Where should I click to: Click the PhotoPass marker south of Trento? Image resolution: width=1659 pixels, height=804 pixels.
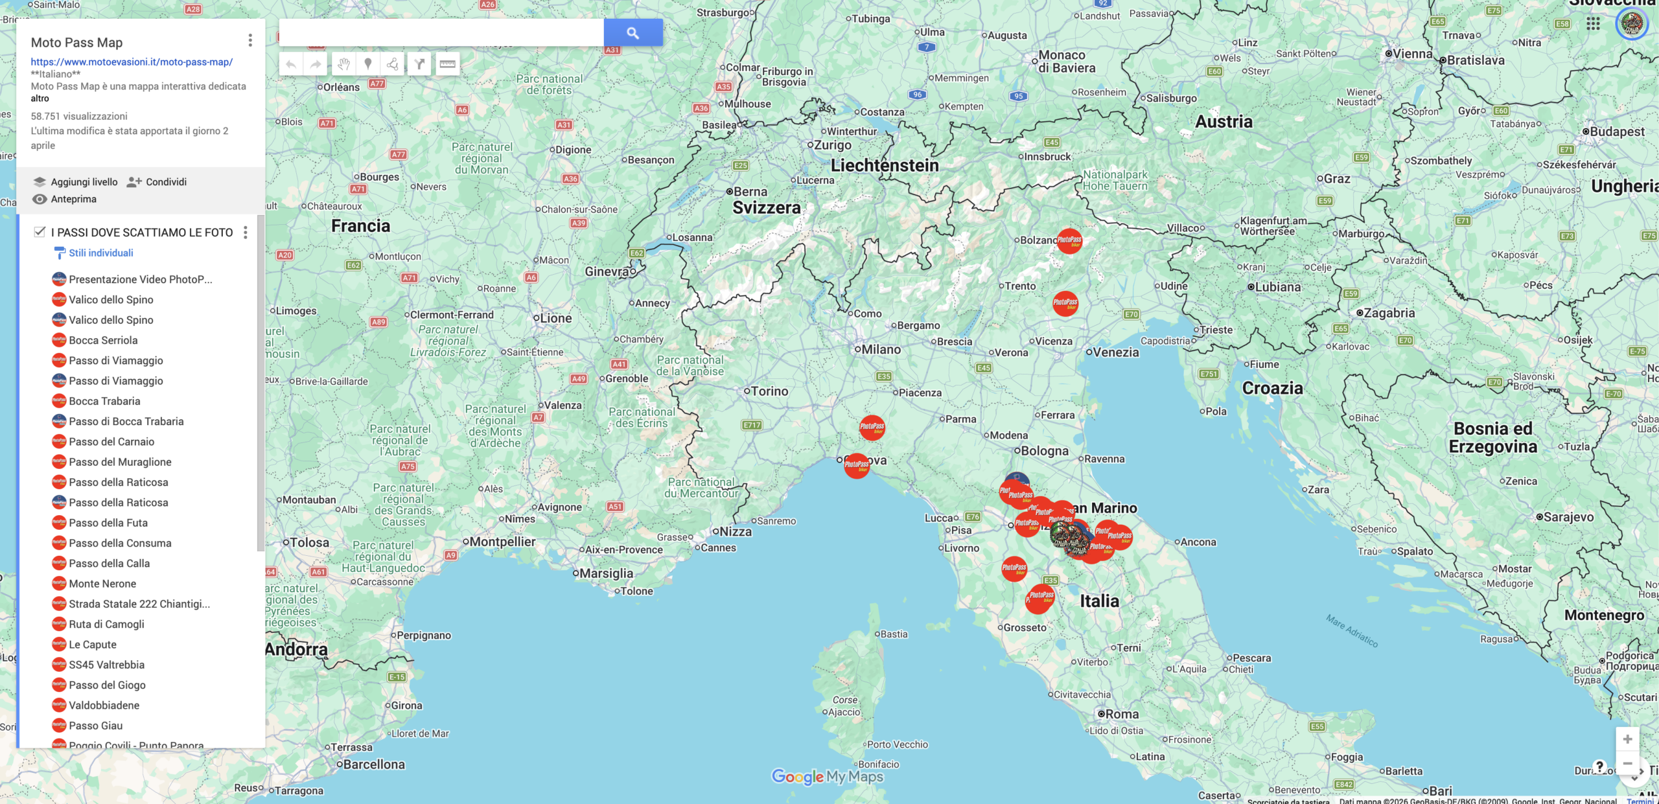1065,303
